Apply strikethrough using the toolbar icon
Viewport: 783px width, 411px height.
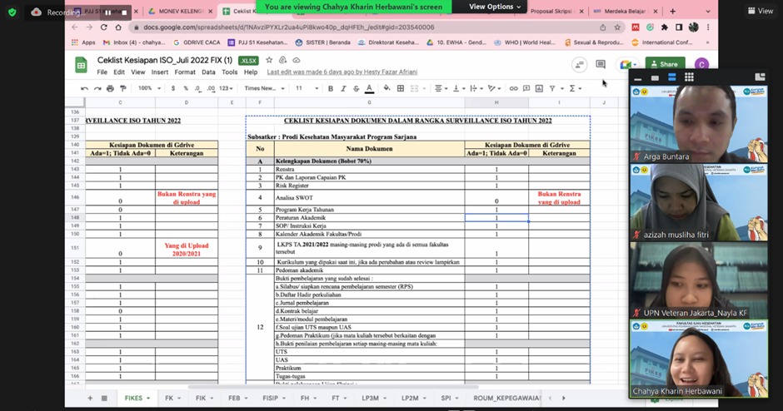(x=357, y=88)
